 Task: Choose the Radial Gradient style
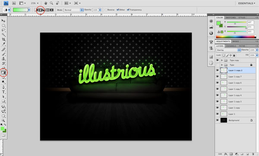click(40, 10)
